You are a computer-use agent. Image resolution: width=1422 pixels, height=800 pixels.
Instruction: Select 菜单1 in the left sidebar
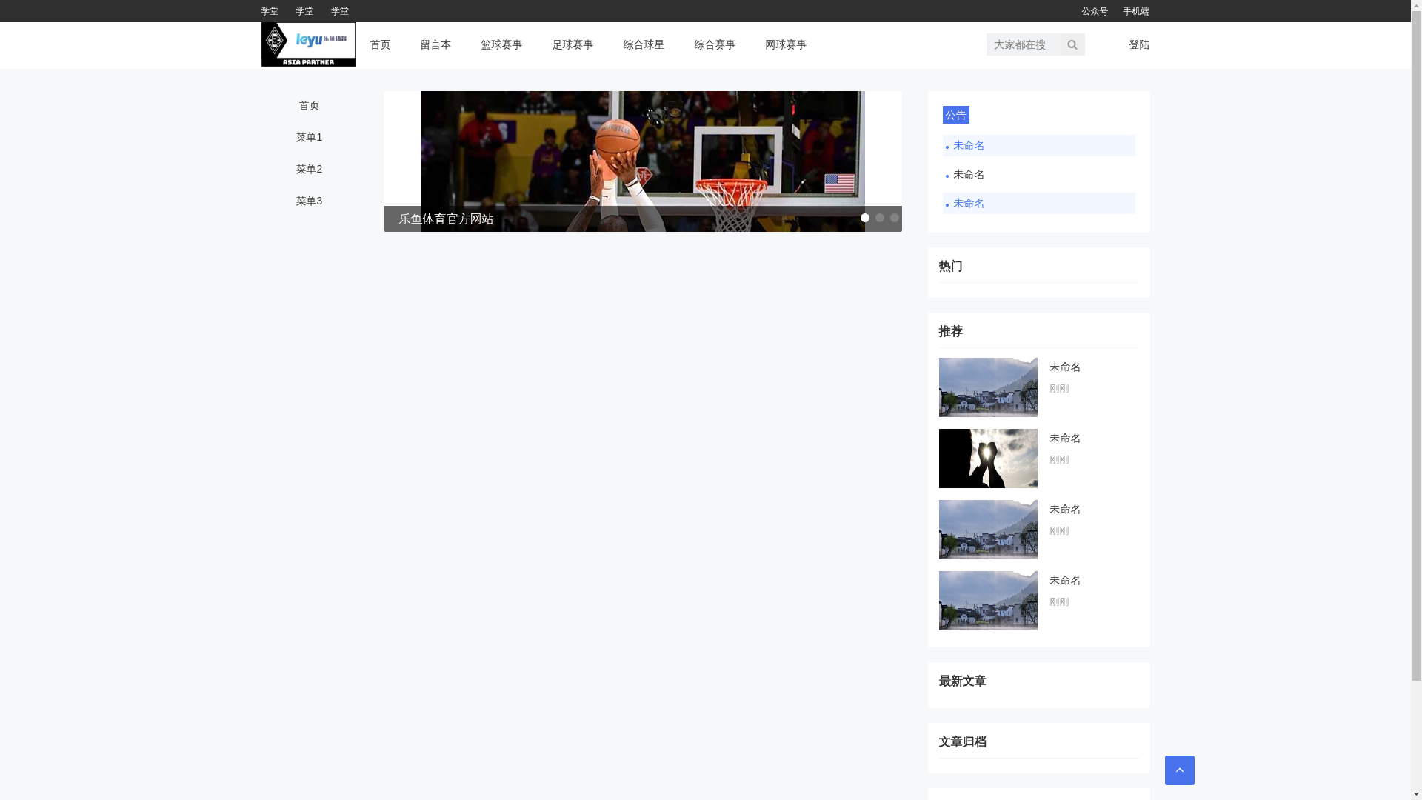click(x=309, y=137)
